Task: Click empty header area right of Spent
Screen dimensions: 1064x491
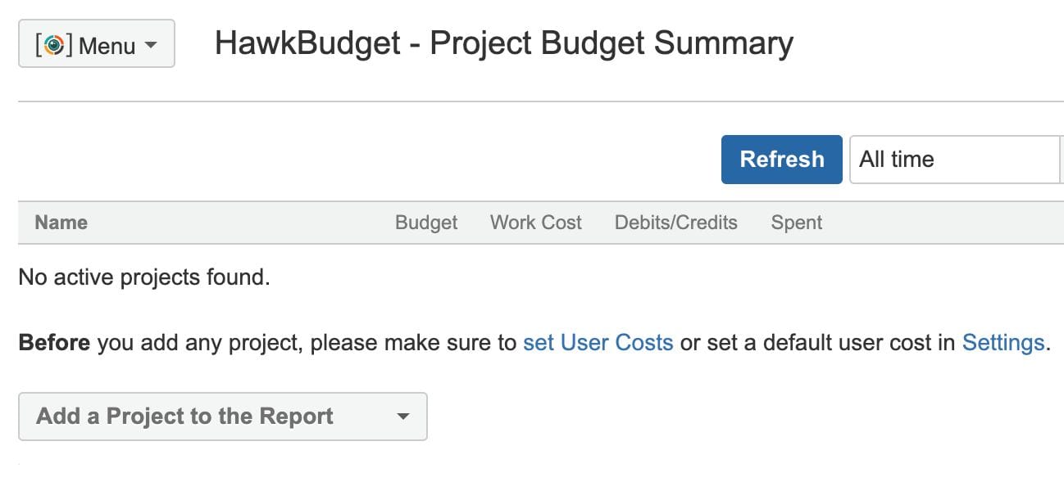Action: (943, 223)
